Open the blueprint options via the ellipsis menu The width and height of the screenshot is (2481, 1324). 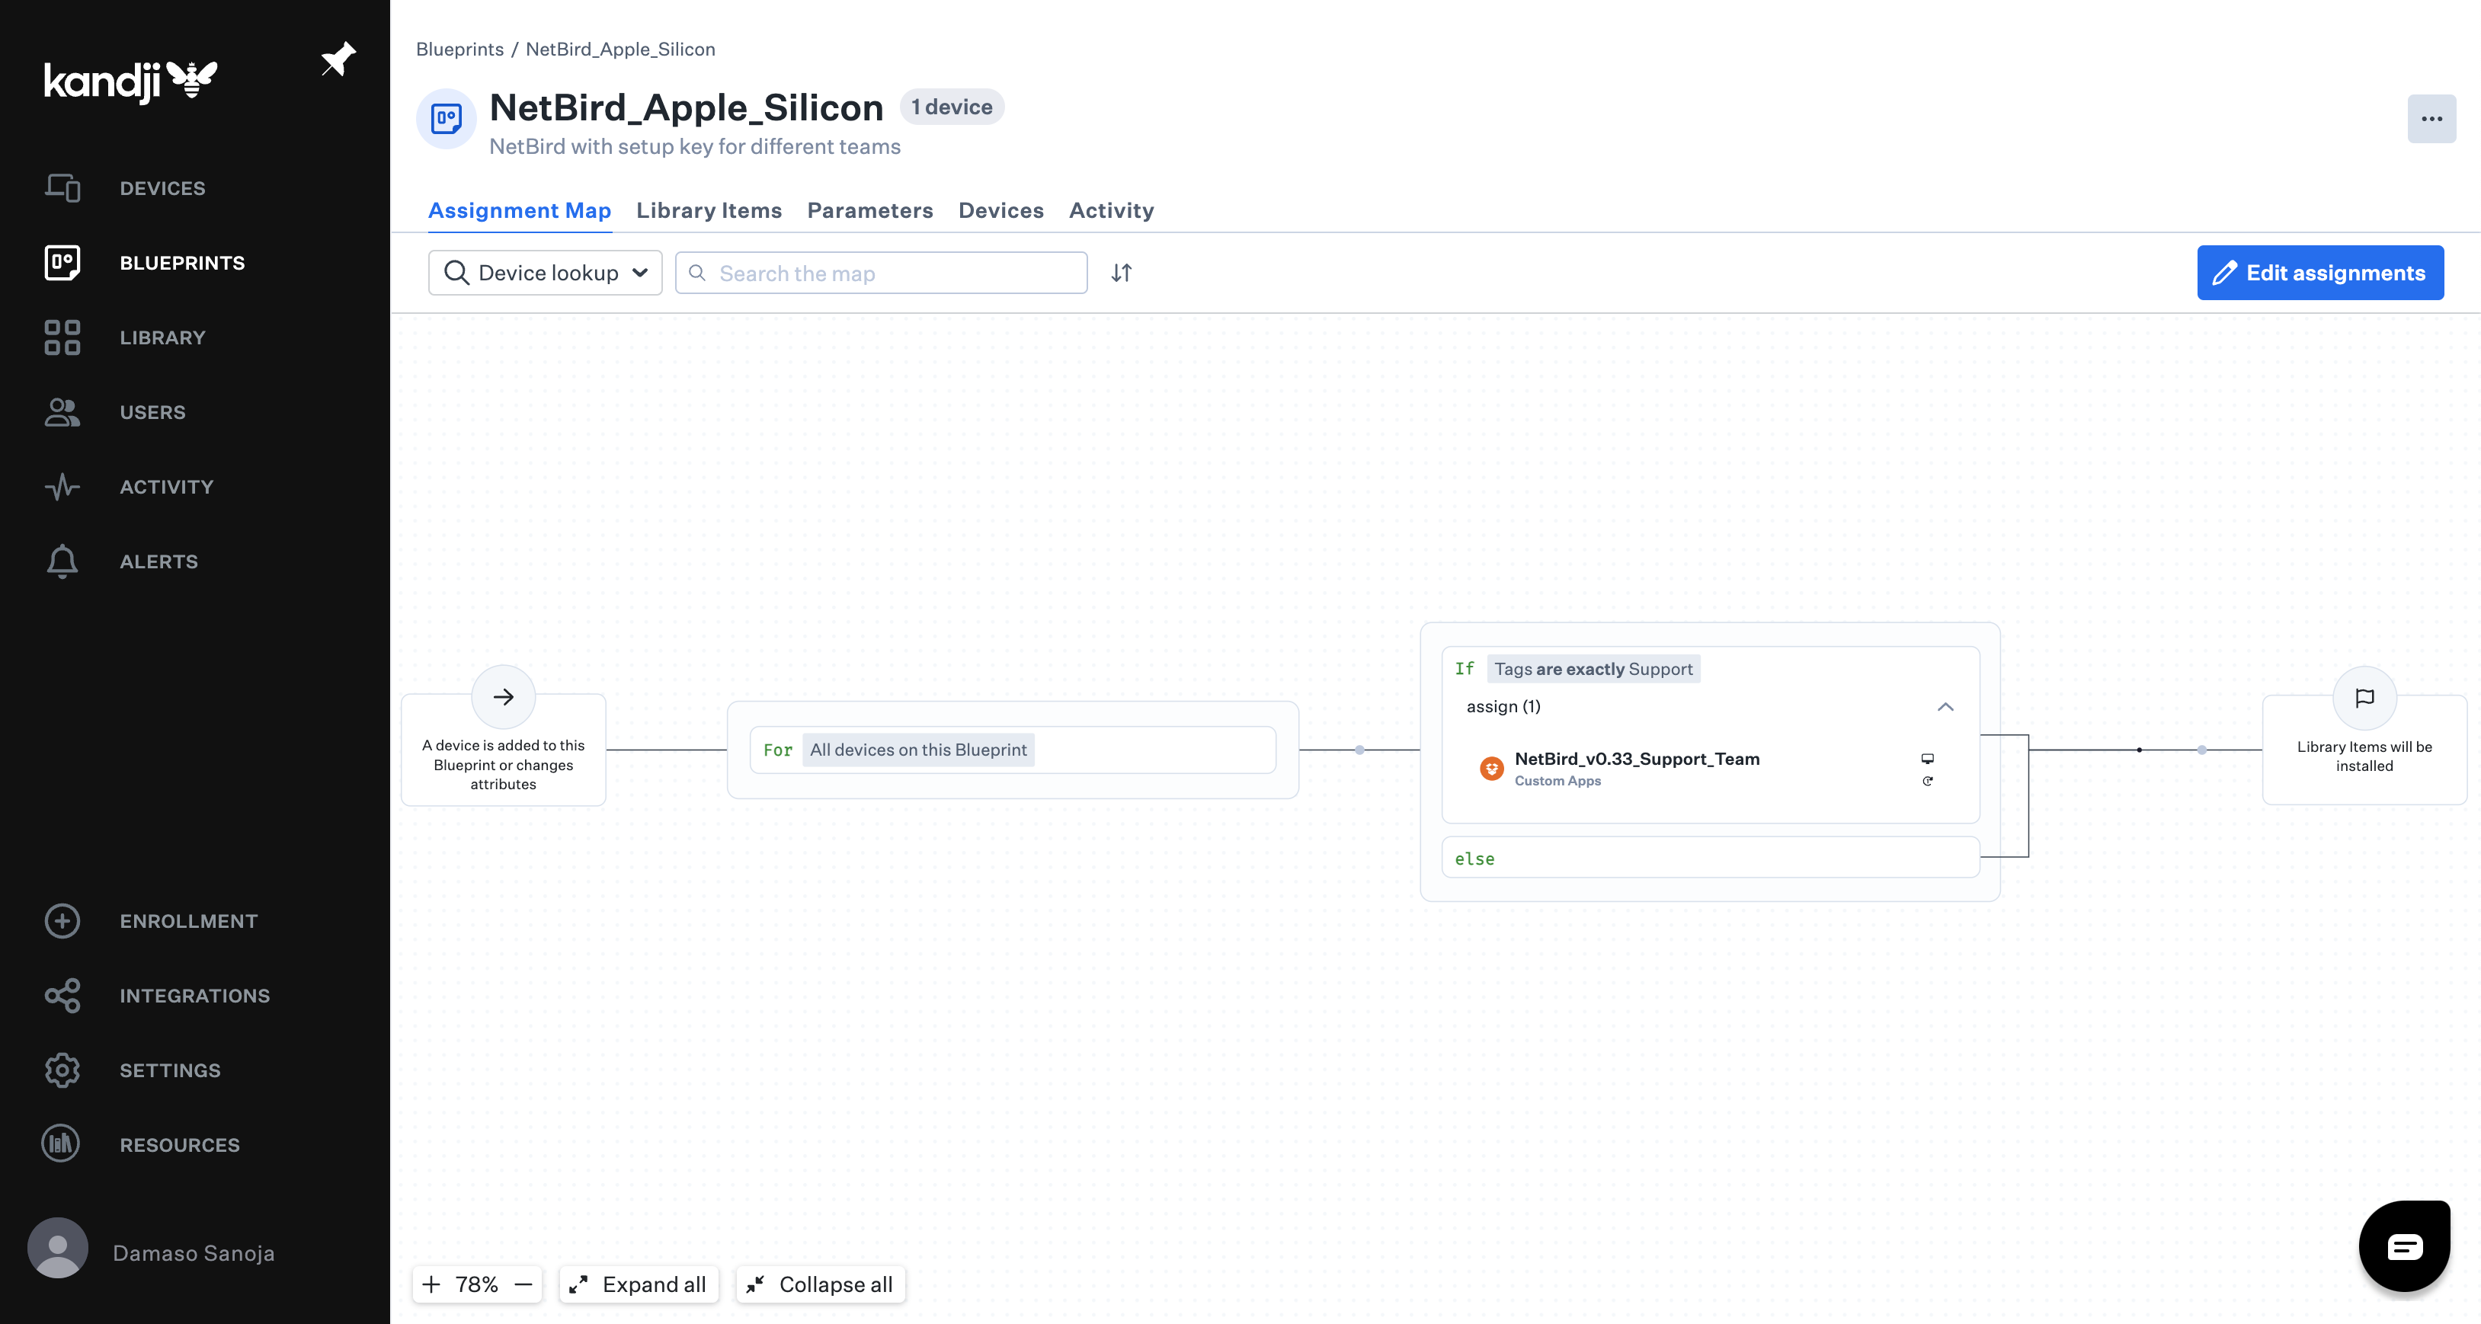click(2431, 118)
